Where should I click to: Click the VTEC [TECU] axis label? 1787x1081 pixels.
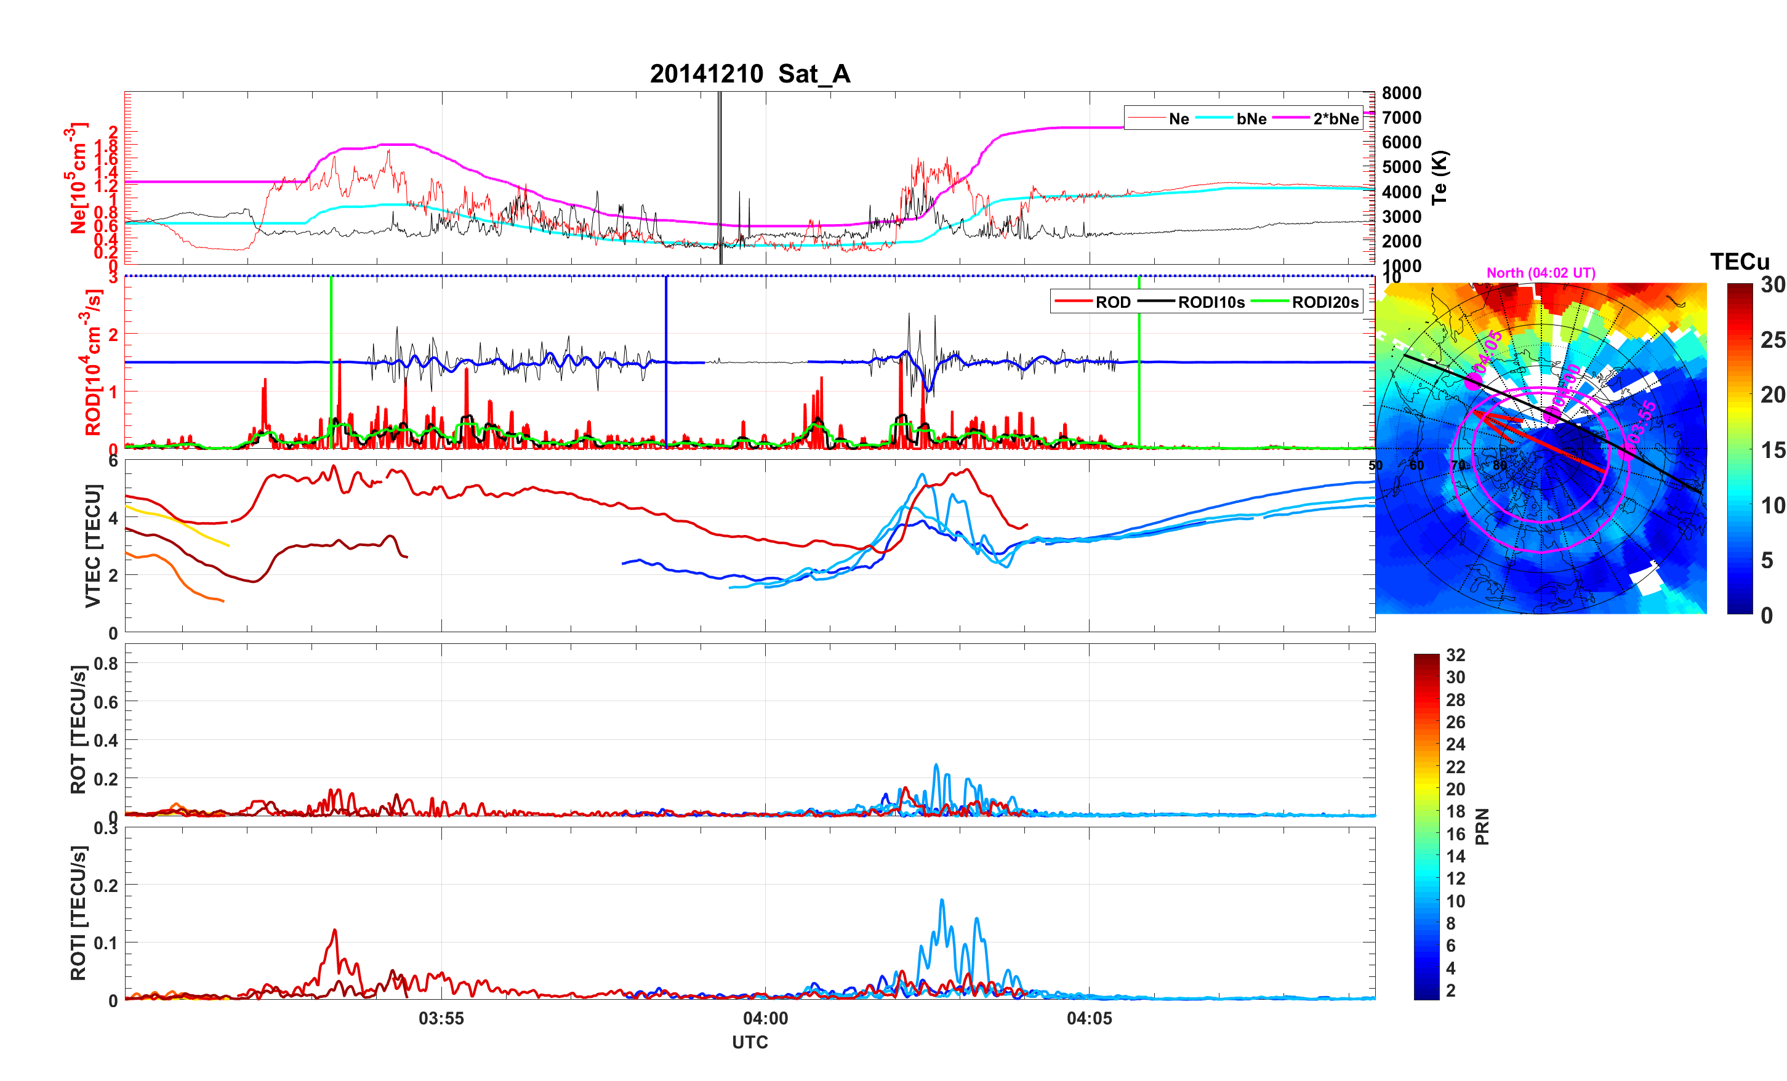coord(93,545)
